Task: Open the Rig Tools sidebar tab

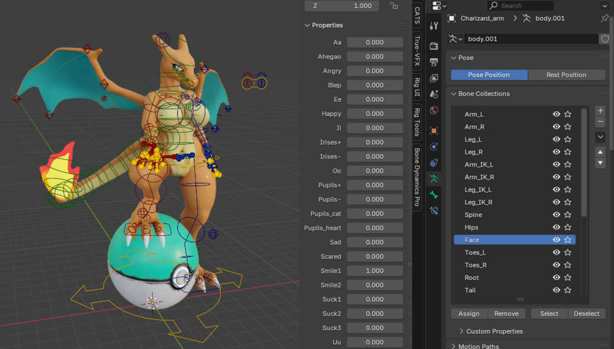Action: click(417, 122)
